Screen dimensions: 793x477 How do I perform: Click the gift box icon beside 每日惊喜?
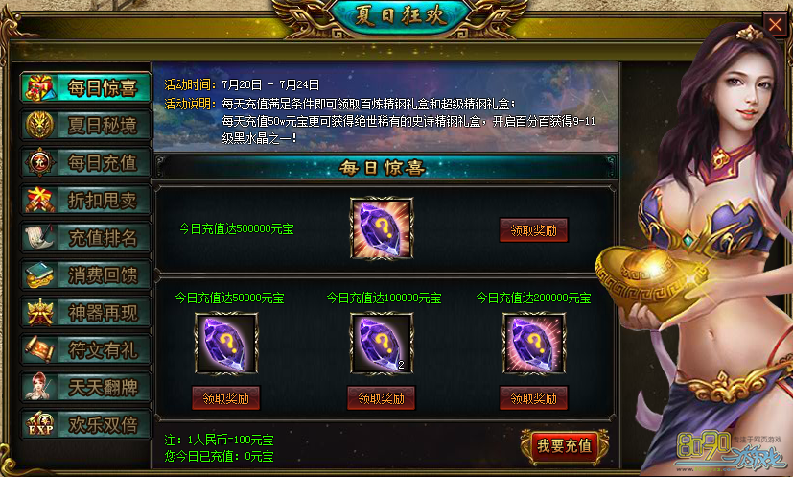(39, 88)
